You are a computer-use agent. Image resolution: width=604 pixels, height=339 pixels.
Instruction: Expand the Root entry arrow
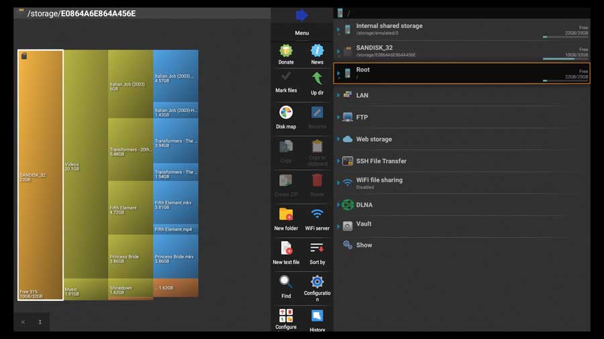pos(338,73)
